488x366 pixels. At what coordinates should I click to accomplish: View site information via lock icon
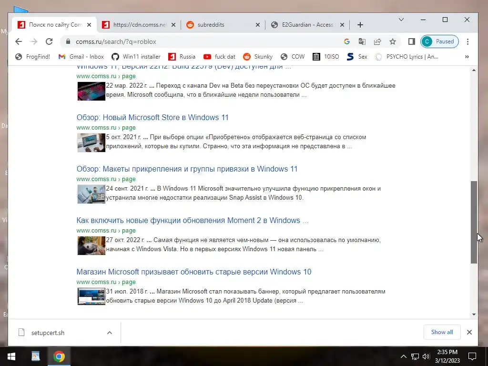coord(68,41)
